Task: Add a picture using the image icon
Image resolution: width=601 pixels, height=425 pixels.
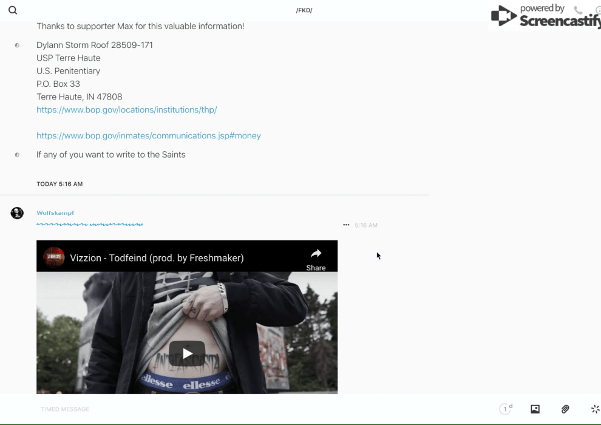Action: tap(535, 409)
